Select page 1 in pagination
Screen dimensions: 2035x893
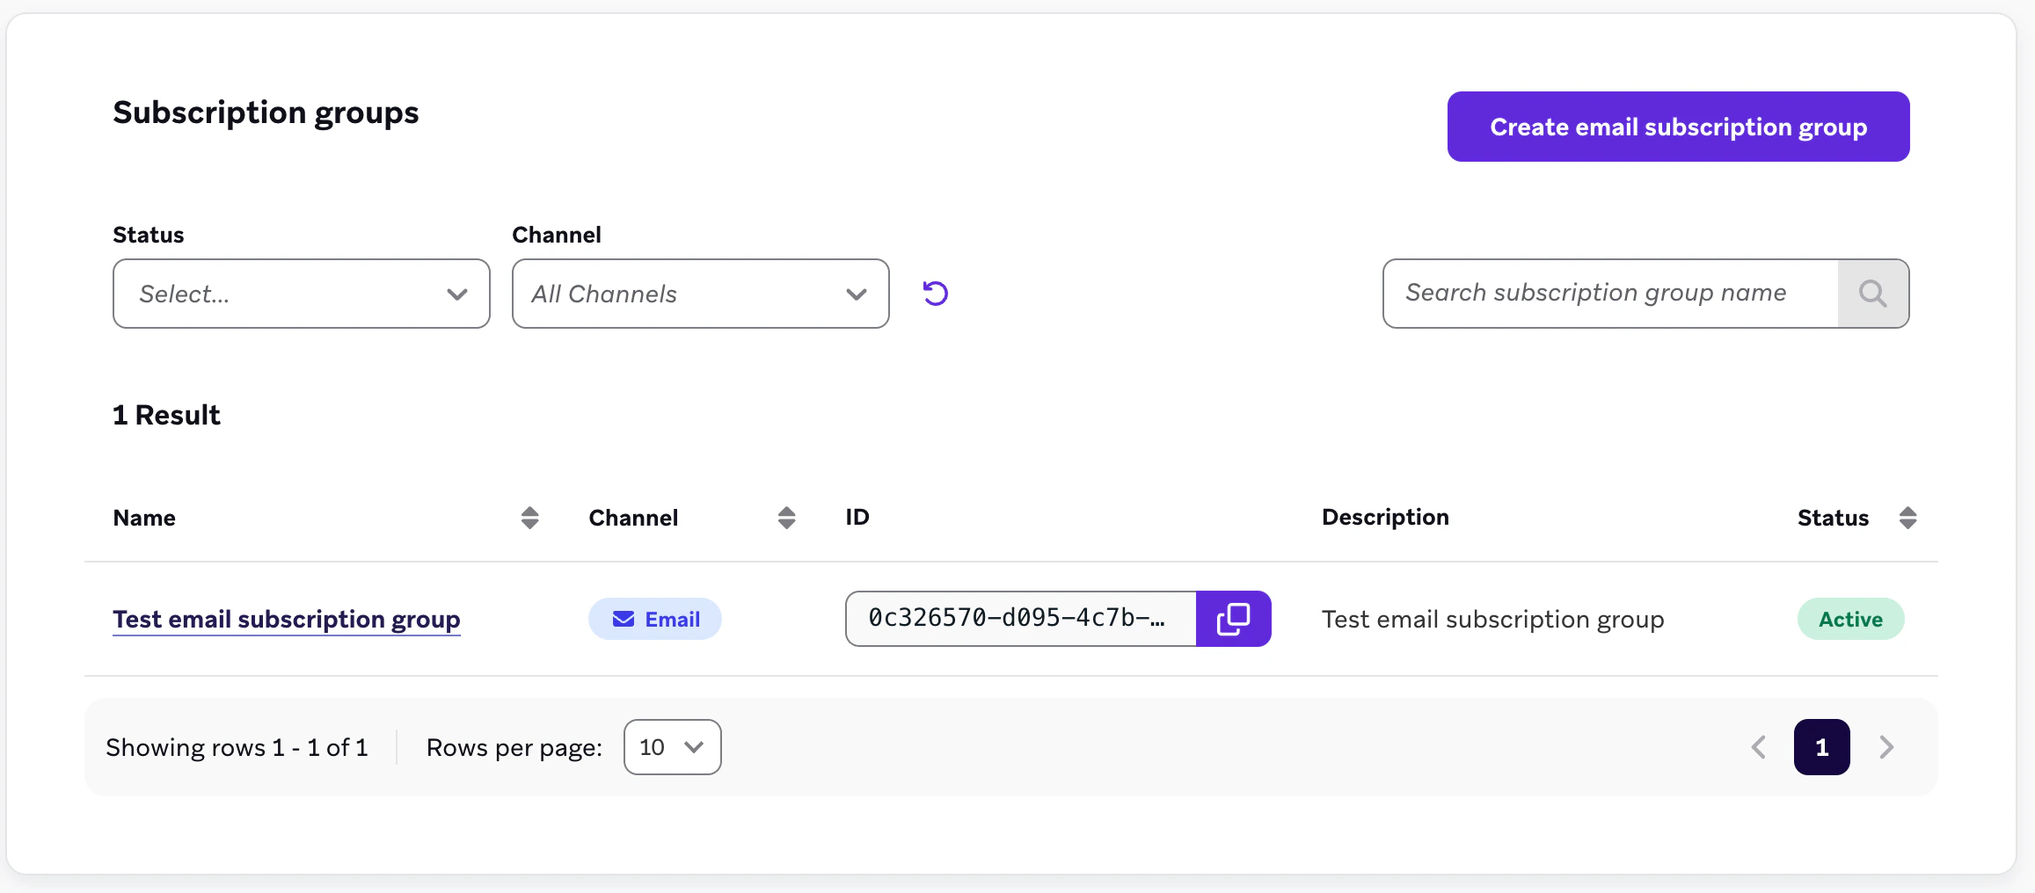(1821, 747)
